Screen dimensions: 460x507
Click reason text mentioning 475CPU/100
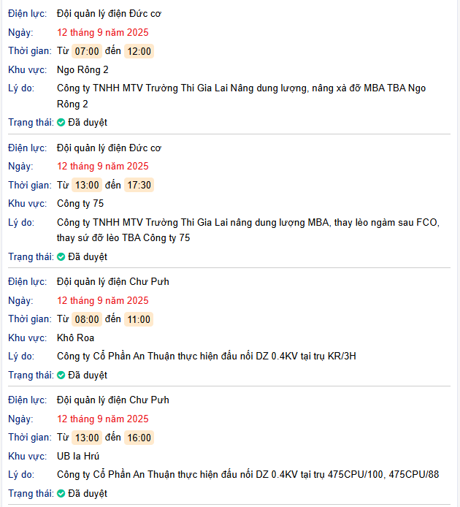click(x=248, y=474)
